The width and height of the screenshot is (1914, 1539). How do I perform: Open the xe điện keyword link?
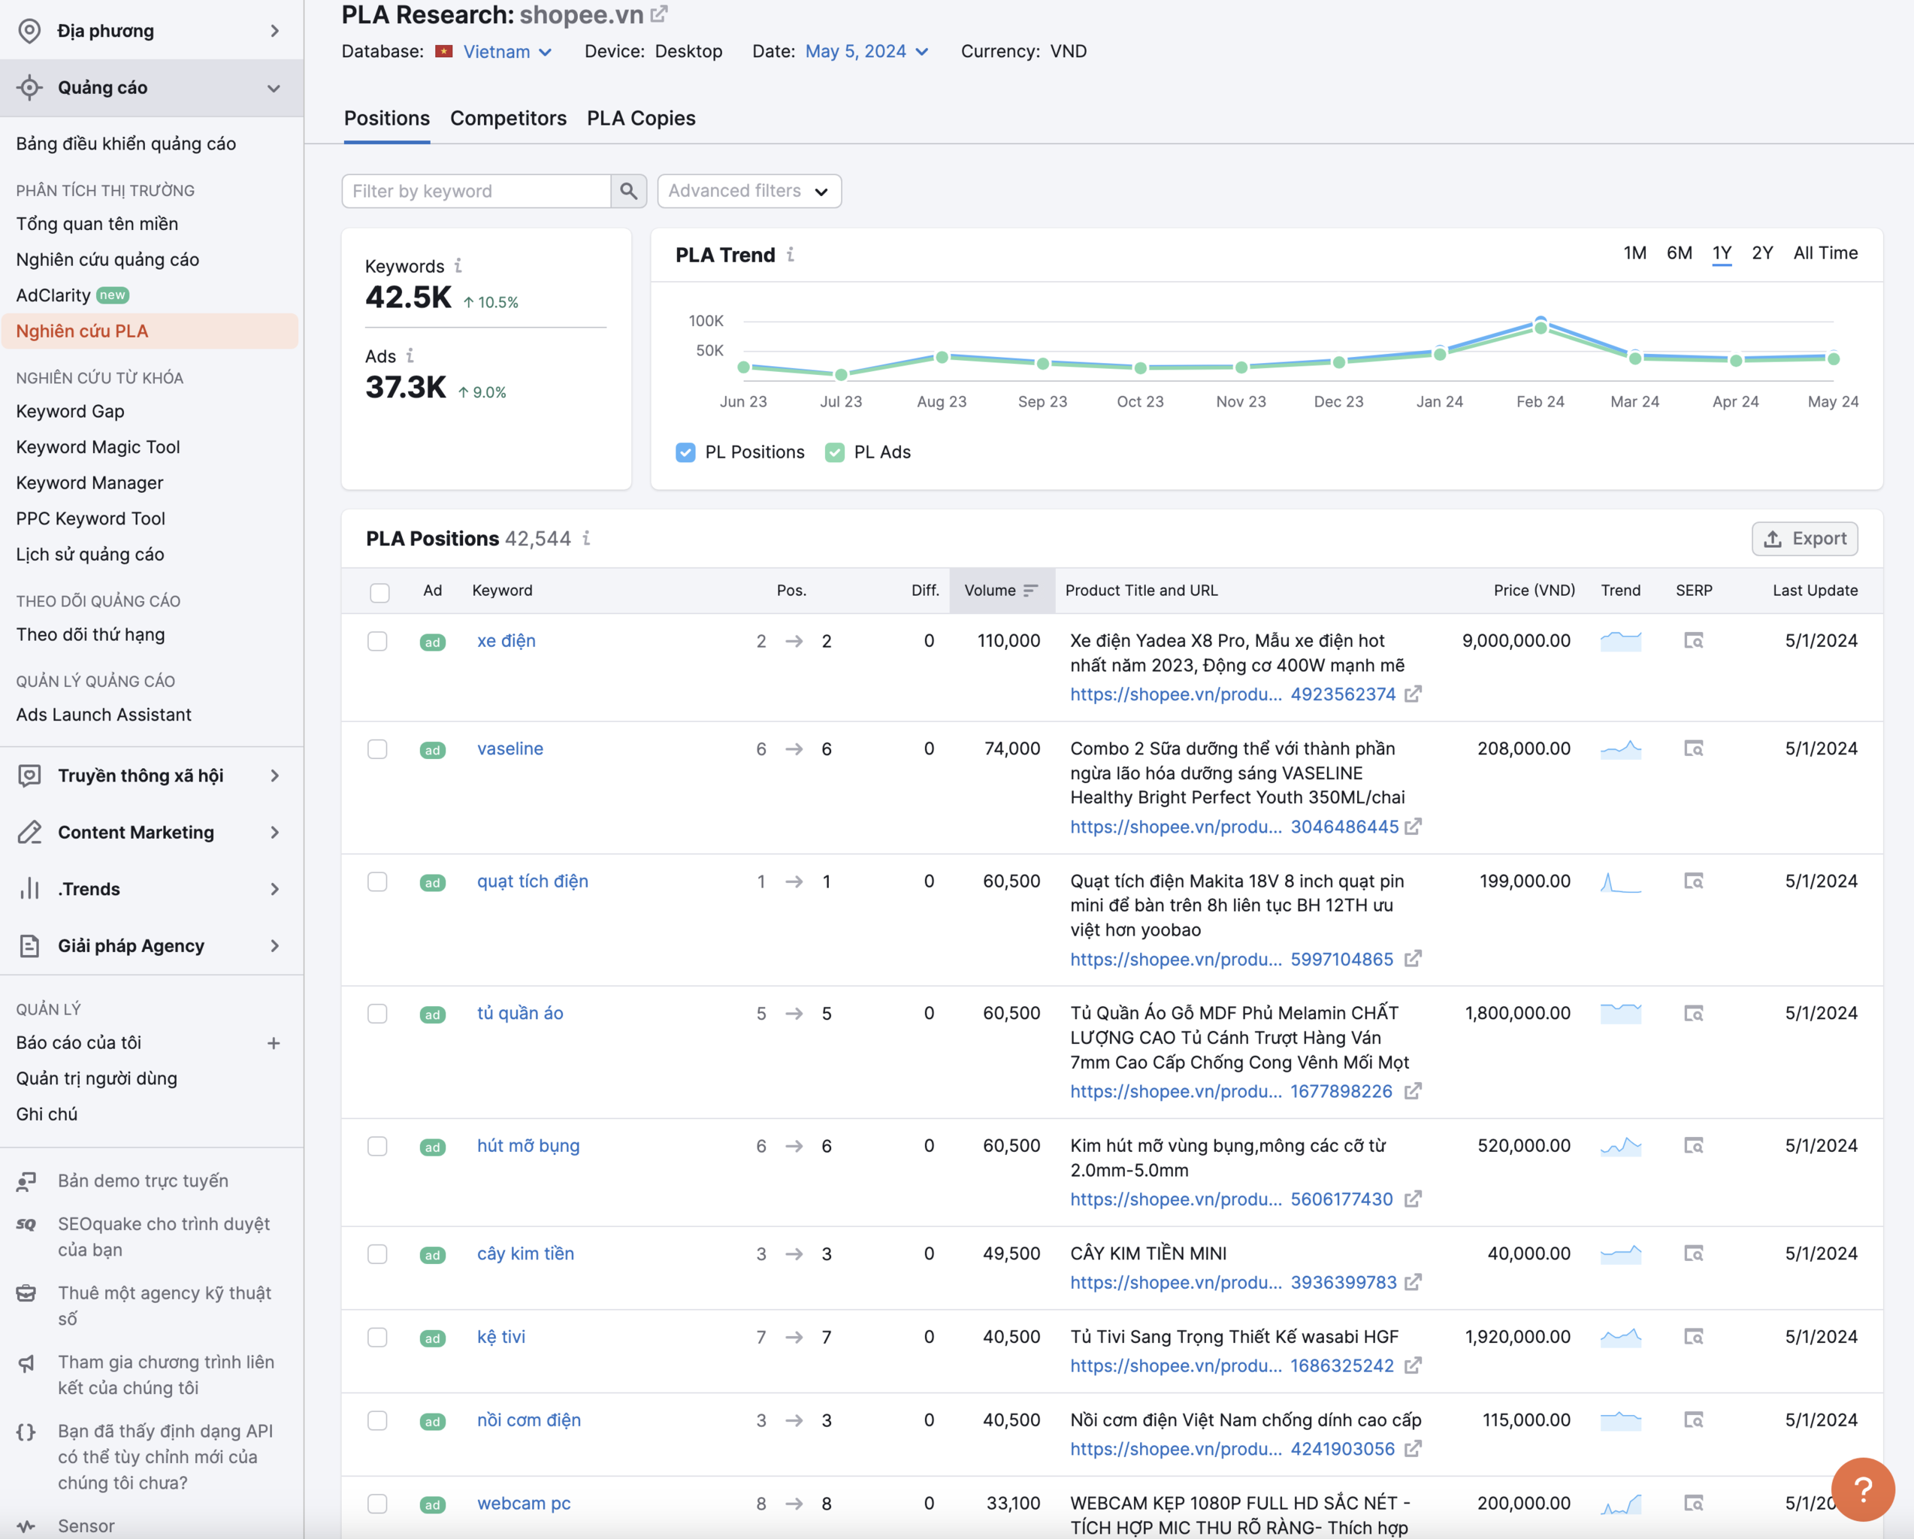pyautogui.click(x=506, y=641)
